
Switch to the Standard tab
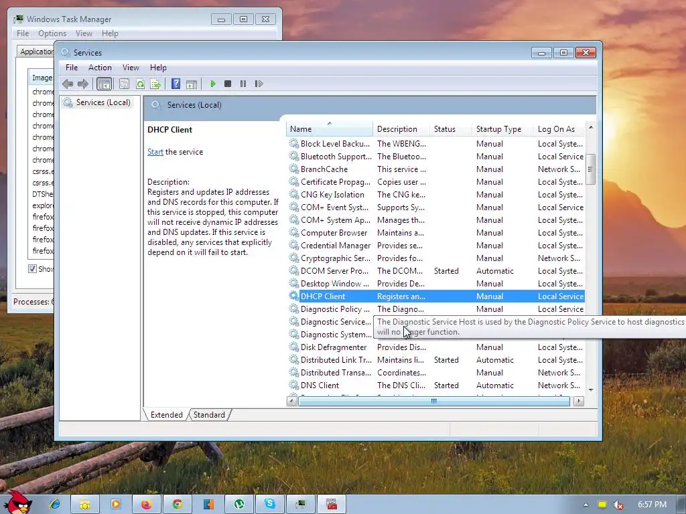pyautogui.click(x=209, y=415)
